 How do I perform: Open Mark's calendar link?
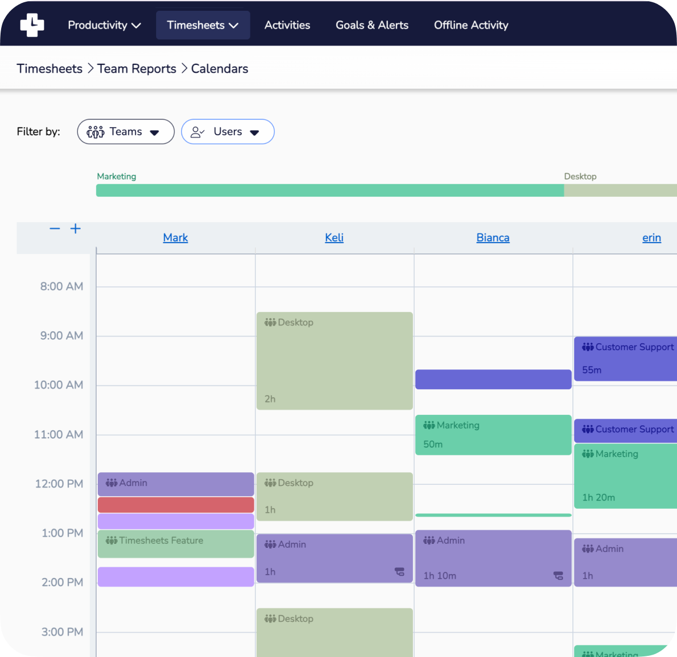(x=175, y=238)
